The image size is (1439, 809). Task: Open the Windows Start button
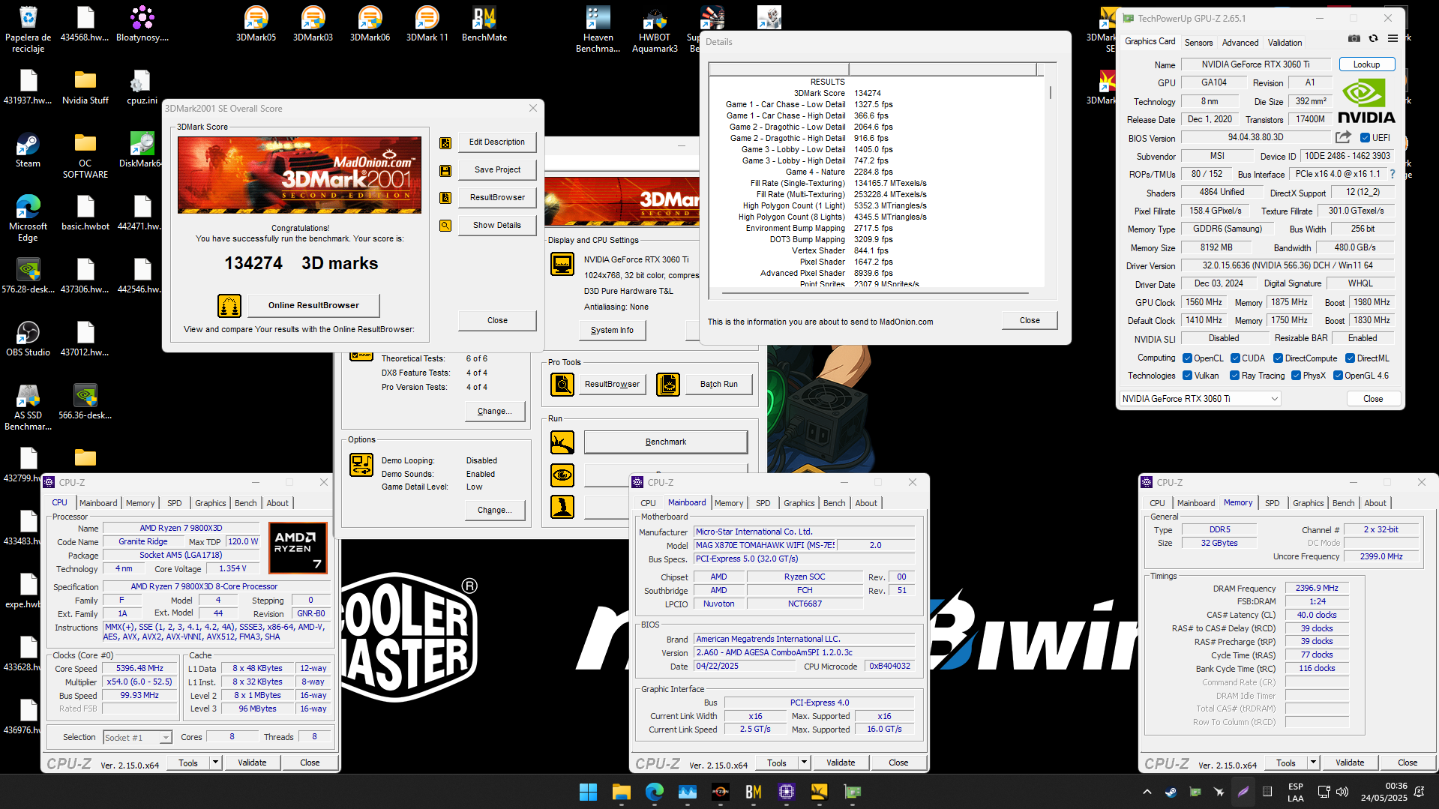point(588,792)
